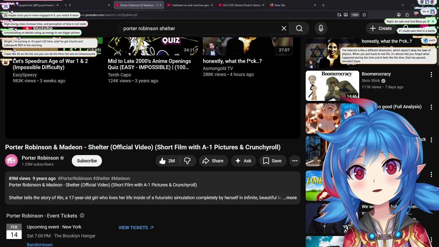Open Boomerocracy video thumbnail

tap(332, 86)
